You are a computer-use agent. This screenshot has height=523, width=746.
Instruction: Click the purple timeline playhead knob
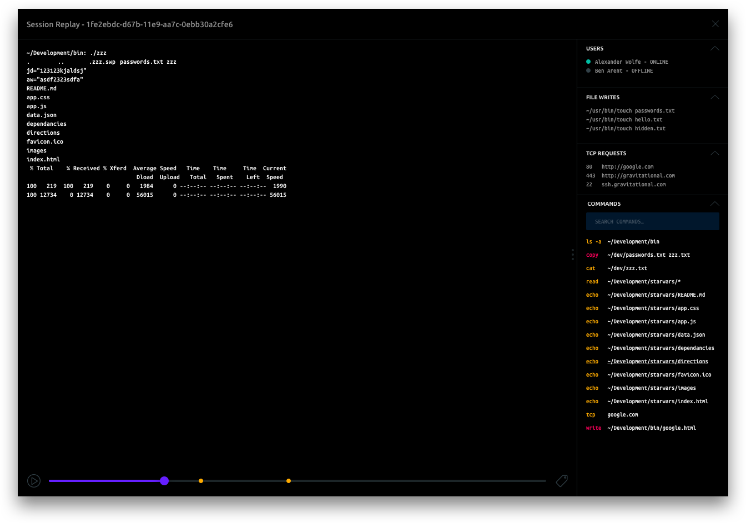pyautogui.click(x=164, y=481)
